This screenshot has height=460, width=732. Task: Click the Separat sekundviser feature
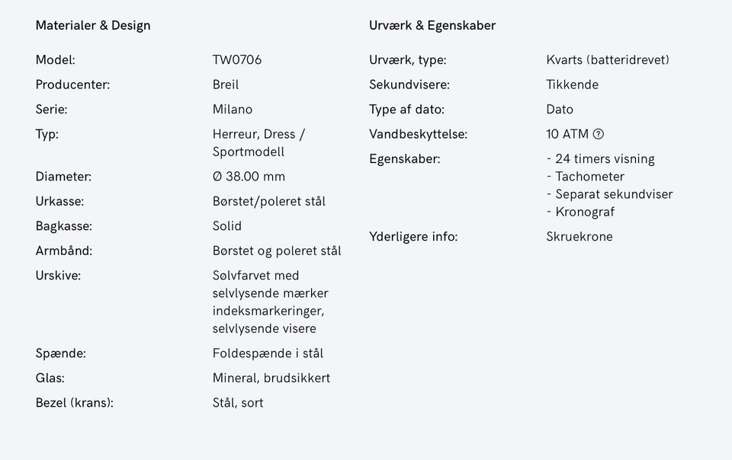point(614,194)
